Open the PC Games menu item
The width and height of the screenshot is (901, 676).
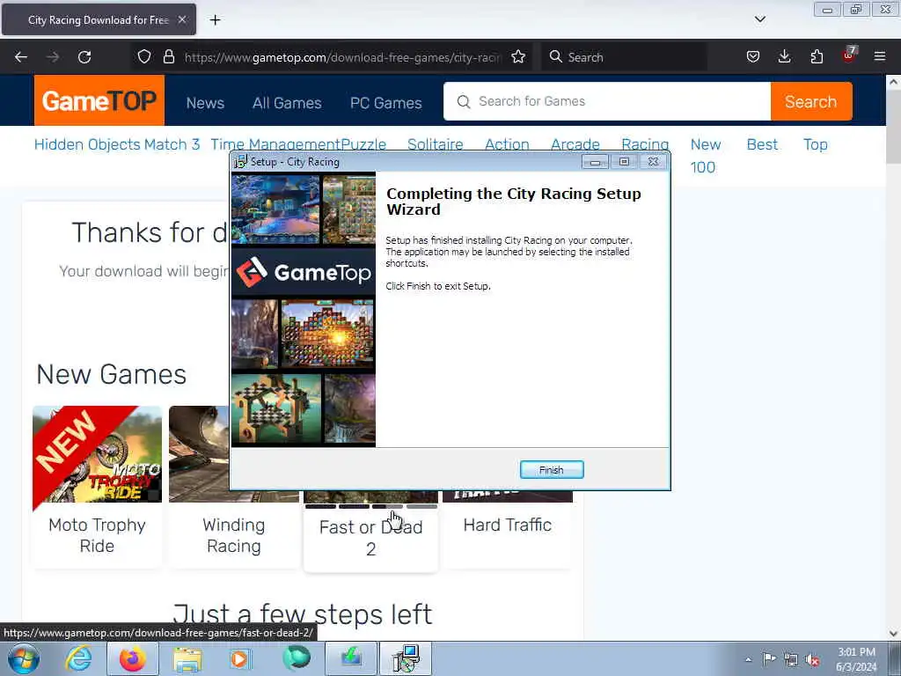385,103
